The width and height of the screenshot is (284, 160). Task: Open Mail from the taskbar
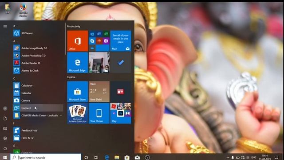[137, 157]
